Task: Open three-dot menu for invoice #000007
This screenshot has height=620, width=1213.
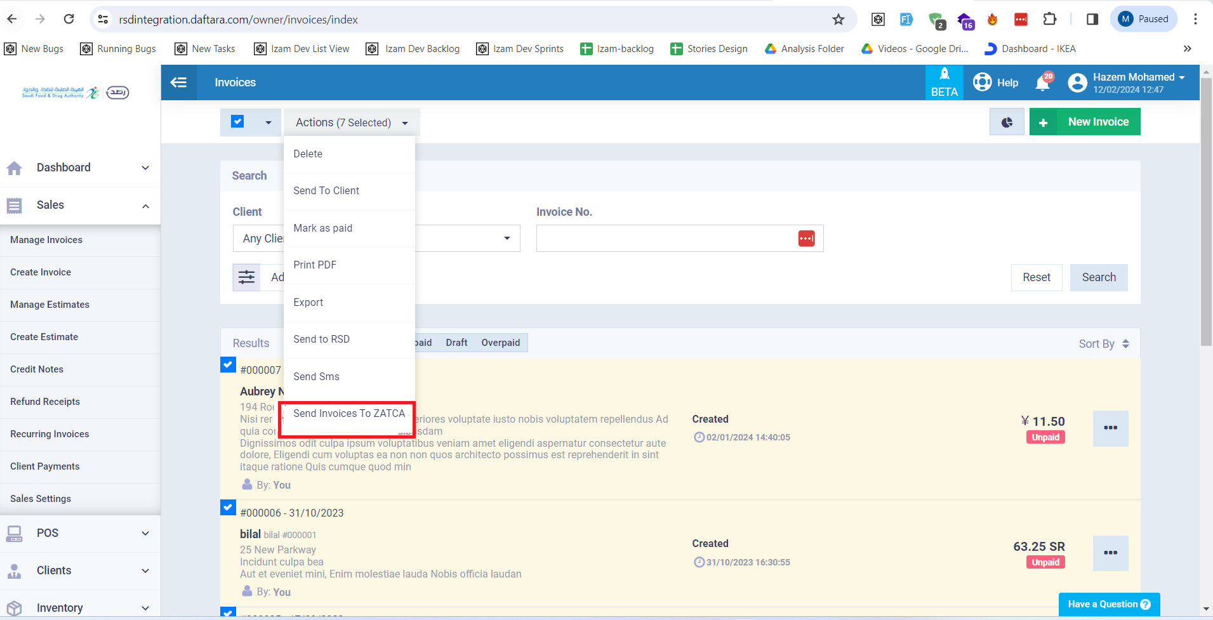Action: coord(1110,428)
